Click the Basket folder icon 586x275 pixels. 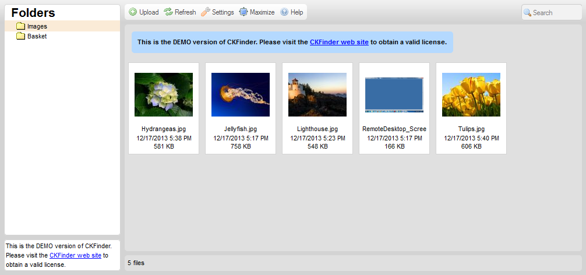point(20,36)
